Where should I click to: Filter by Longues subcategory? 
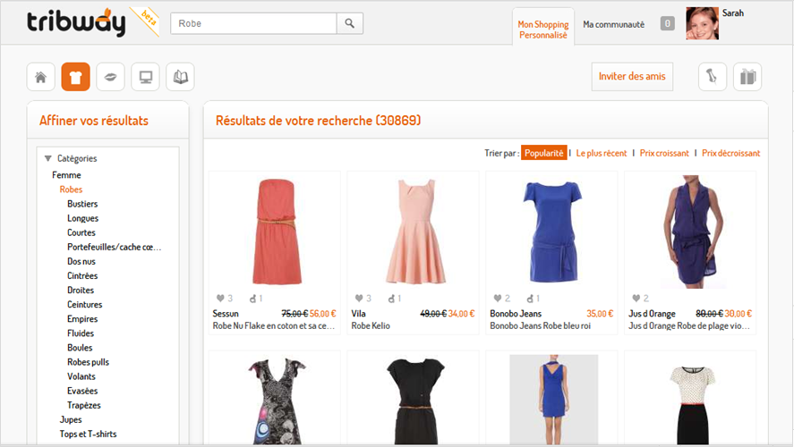[83, 218]
